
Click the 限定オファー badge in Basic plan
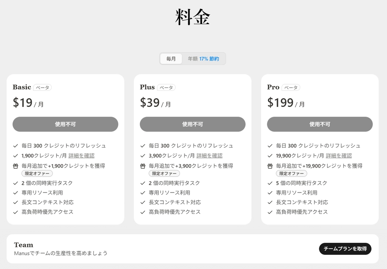(37, 174)
